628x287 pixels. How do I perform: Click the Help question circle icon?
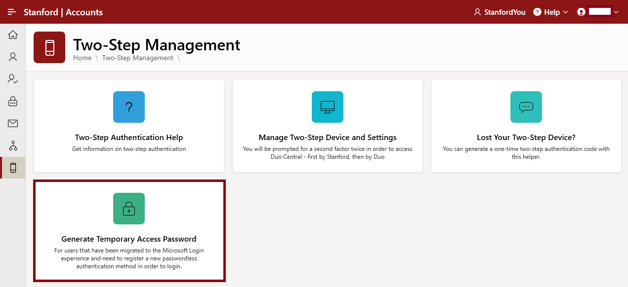[537, 12]
